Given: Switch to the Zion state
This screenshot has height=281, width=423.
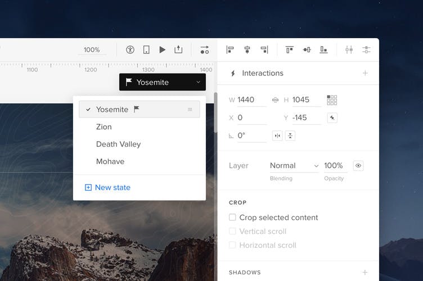Looking at the screenshot, I should [104, 126].
